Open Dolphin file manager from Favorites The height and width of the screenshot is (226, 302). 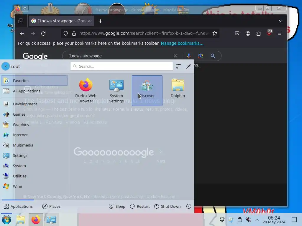click(x=178, y=91)
